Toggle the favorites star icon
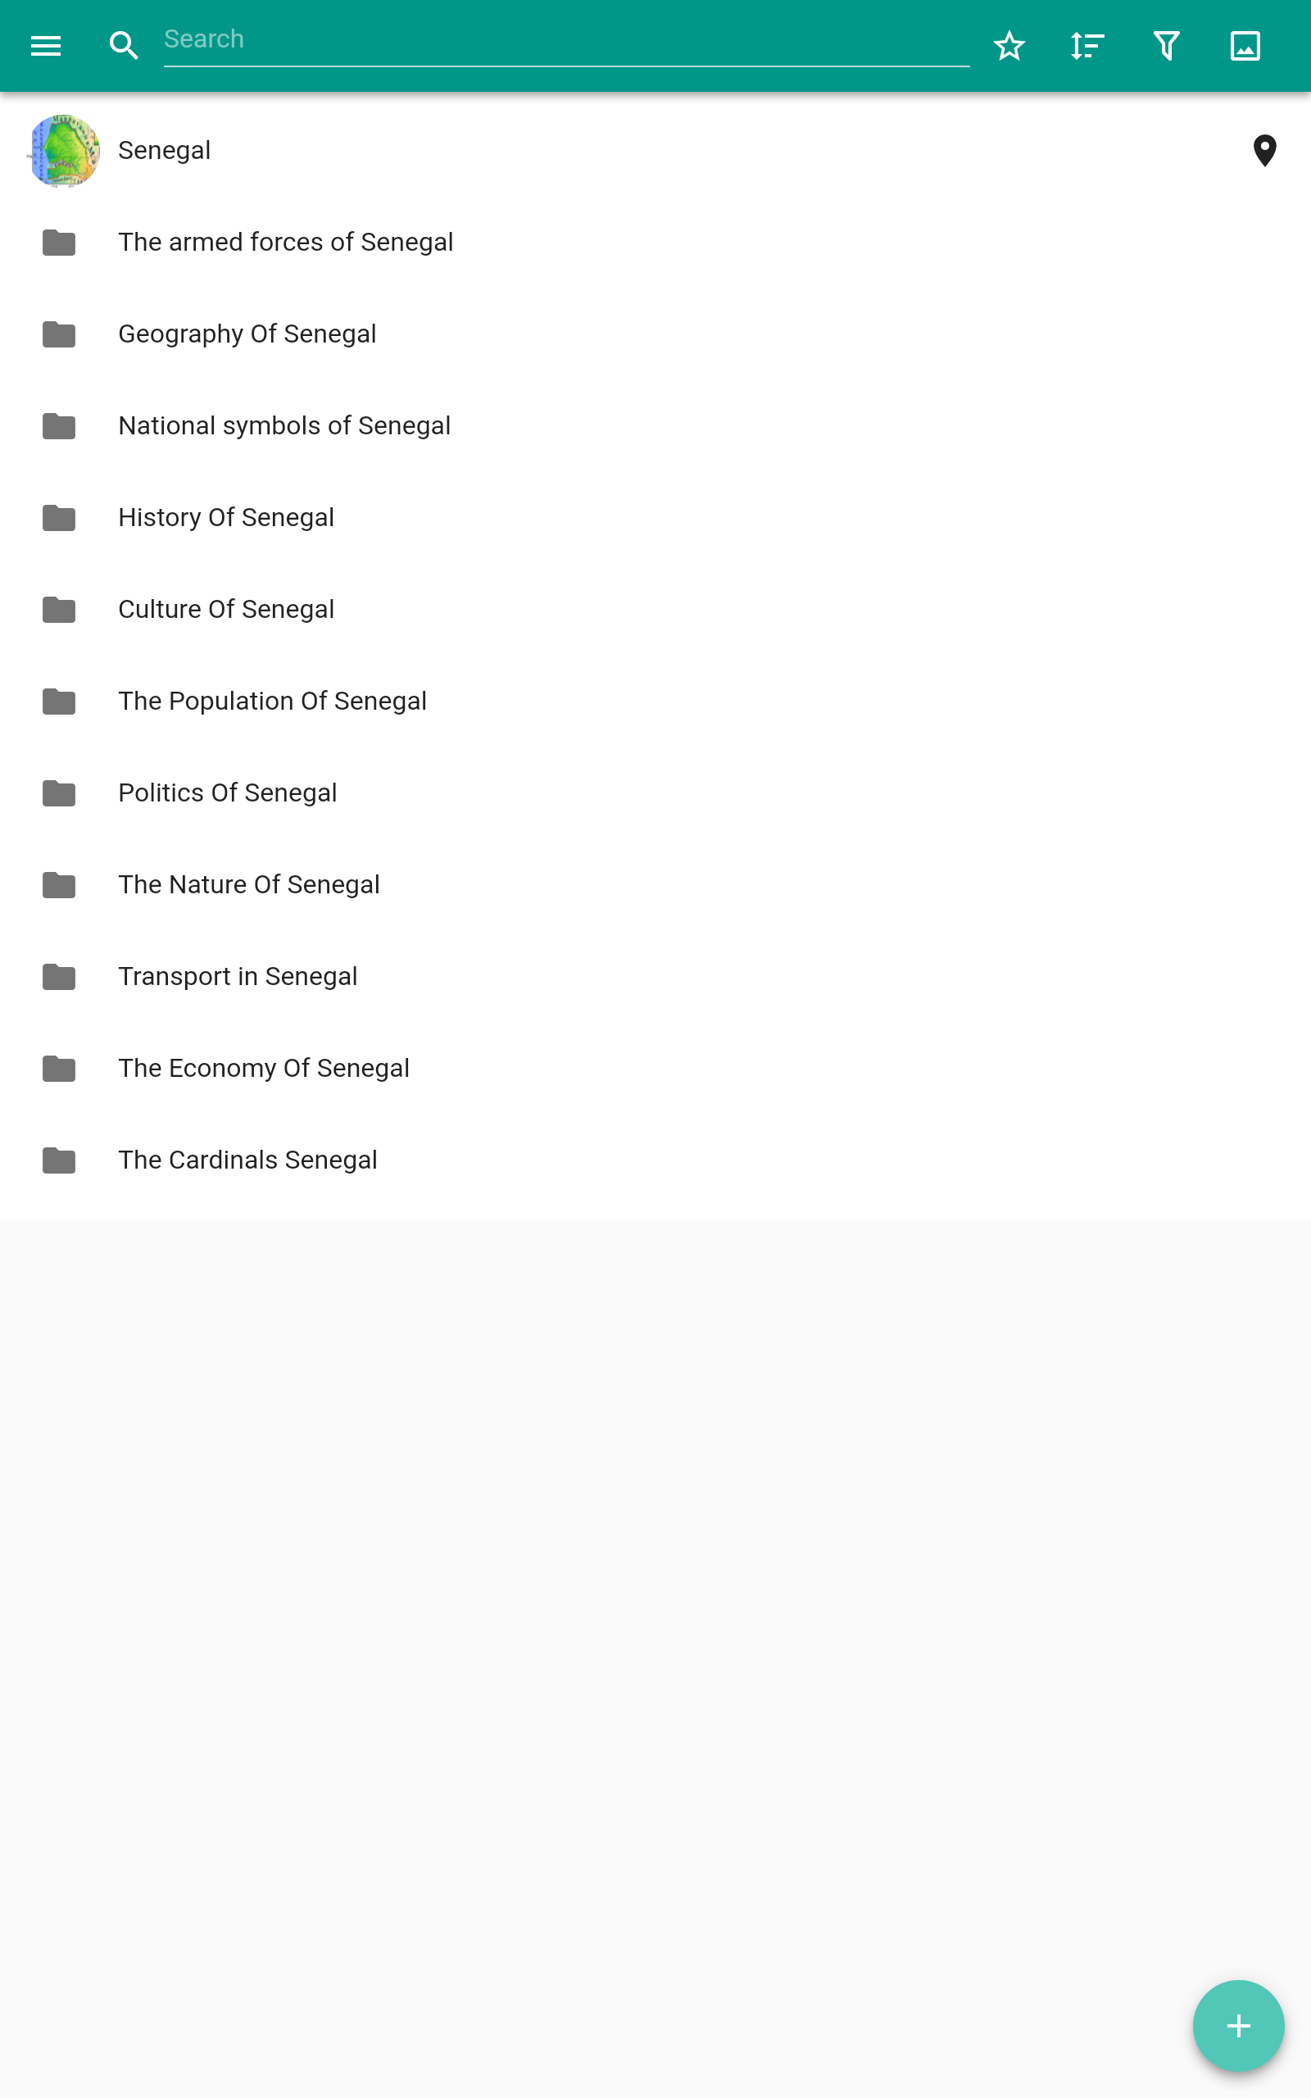Image resolution: width=1311 pixels, height=2098 pixels. pyautogui.click(x=1009, y=46)
